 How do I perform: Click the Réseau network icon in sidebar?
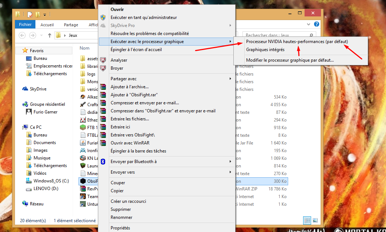tap(25, 204)
